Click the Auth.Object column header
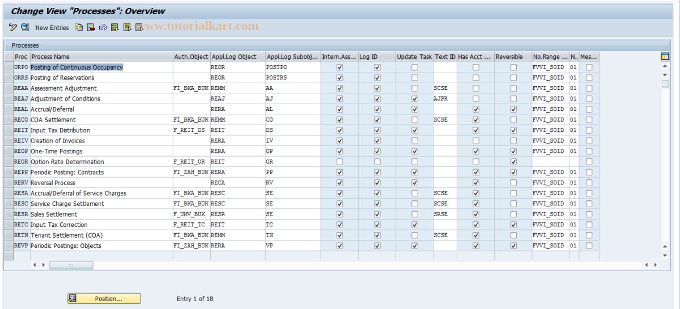680x309 pixels. [192, 57]
